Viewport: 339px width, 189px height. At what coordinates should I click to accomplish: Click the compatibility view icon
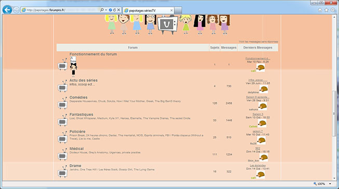click(110, 10)
